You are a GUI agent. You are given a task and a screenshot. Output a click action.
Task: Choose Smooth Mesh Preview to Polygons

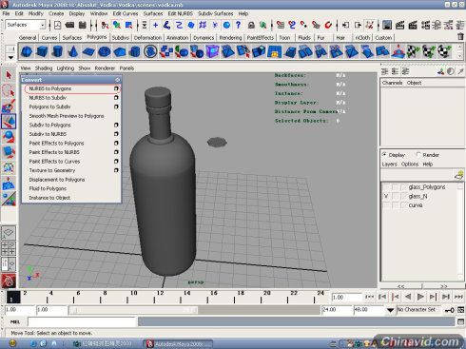[x=71, y=116]
